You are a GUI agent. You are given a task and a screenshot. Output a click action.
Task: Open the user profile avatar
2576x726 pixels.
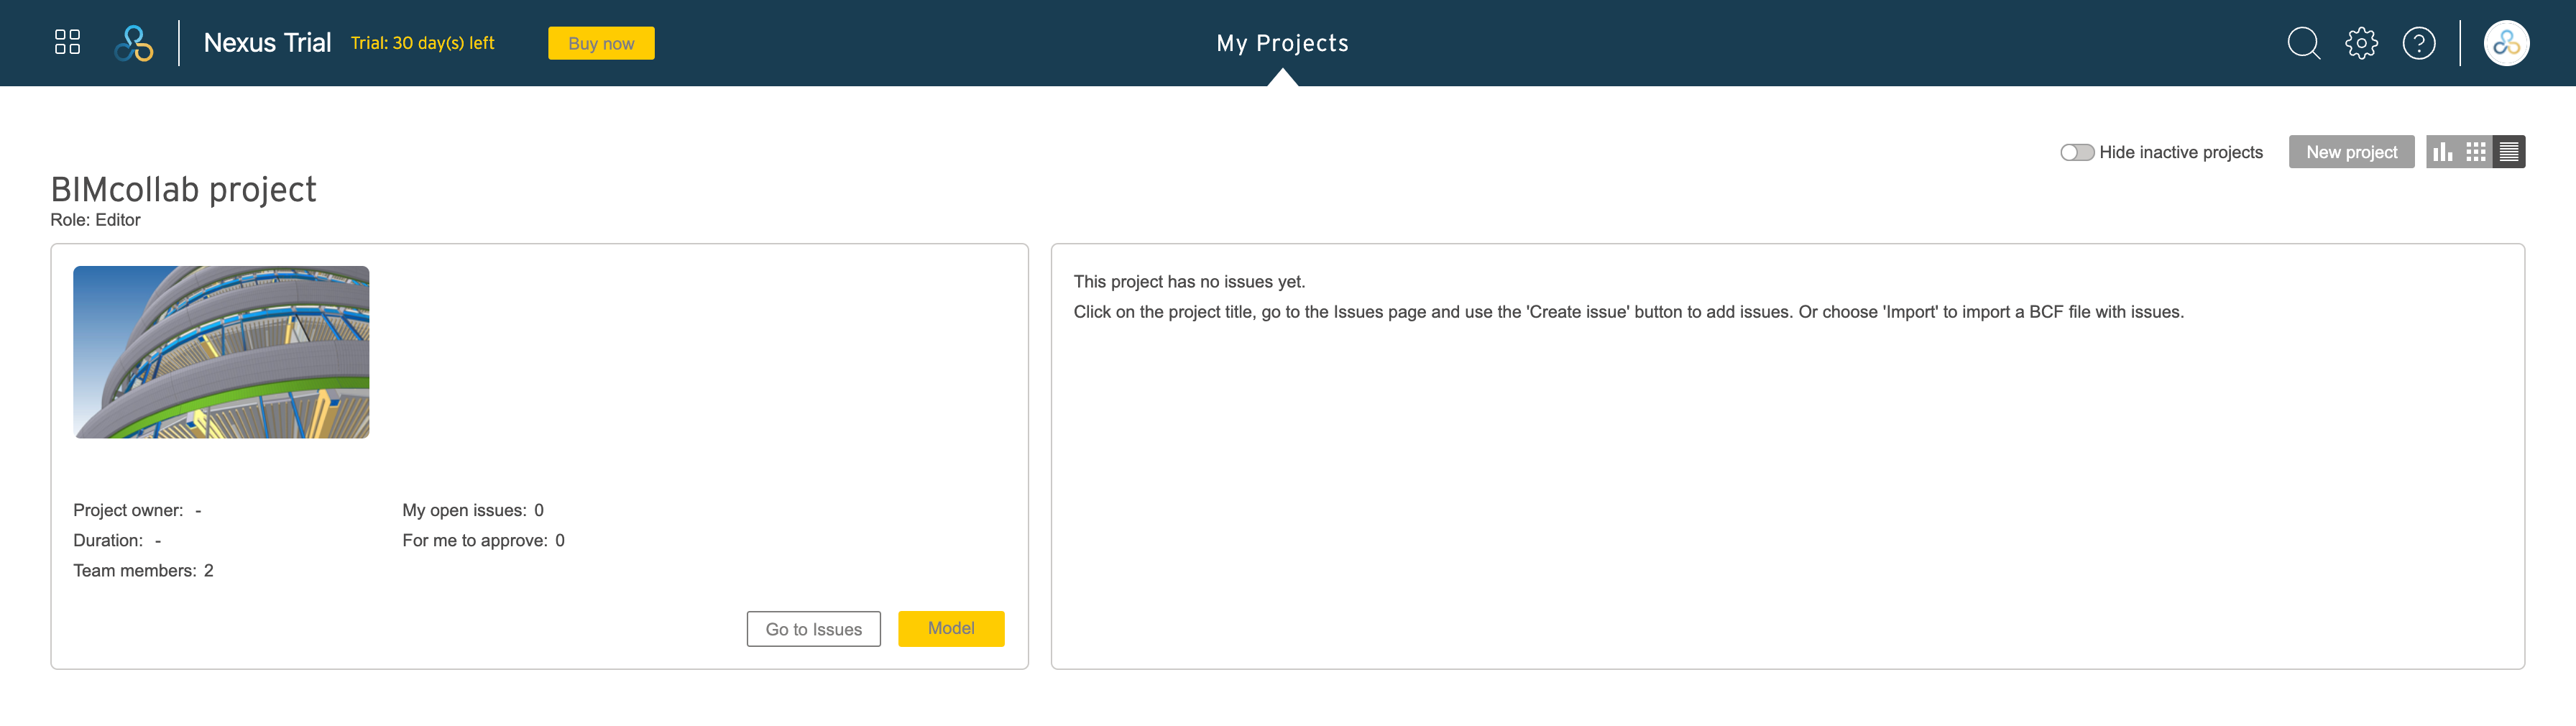[2506, 43]
